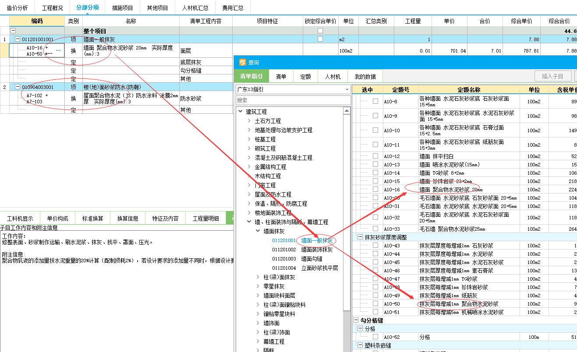Tick the checkbox for A10-52 分格
577x352 pixels.
(375, 337)
